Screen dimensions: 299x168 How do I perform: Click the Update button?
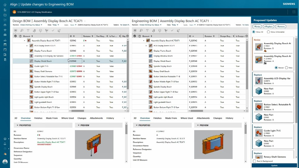pyautogui.click(x=274, y=166)
